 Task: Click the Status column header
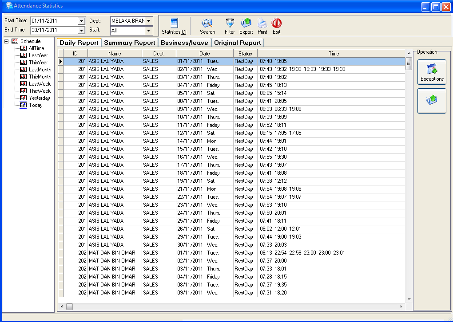245,53
